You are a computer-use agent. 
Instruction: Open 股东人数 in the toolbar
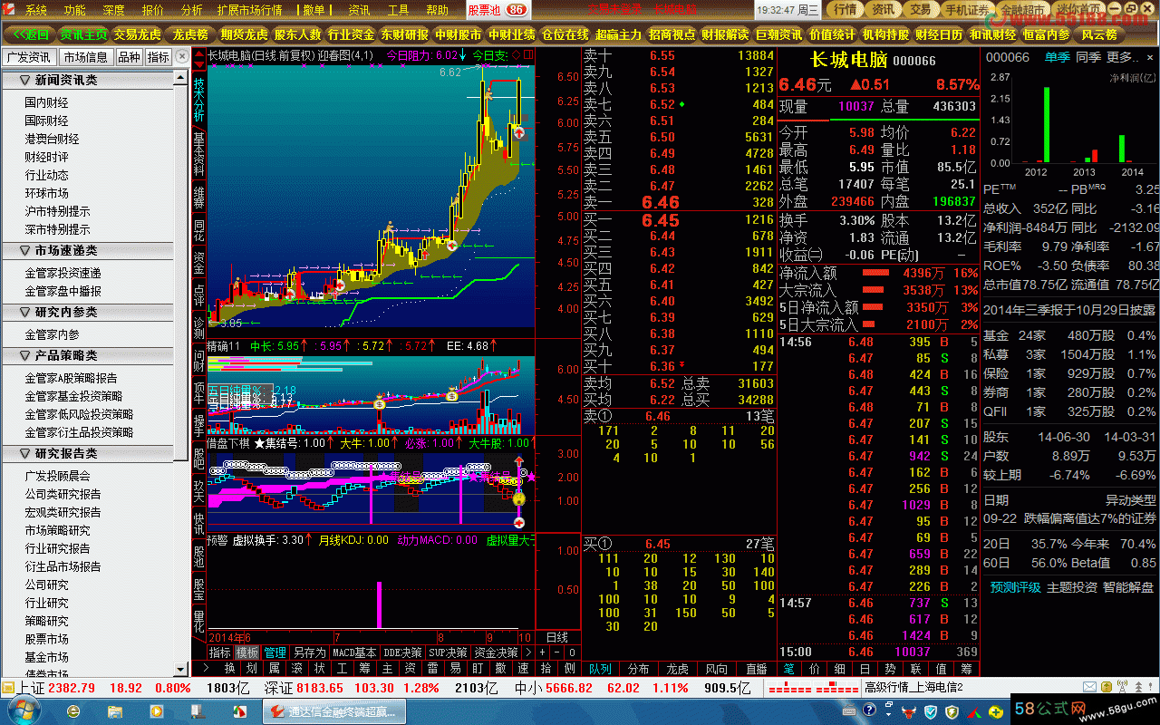[x=298, y=34]
